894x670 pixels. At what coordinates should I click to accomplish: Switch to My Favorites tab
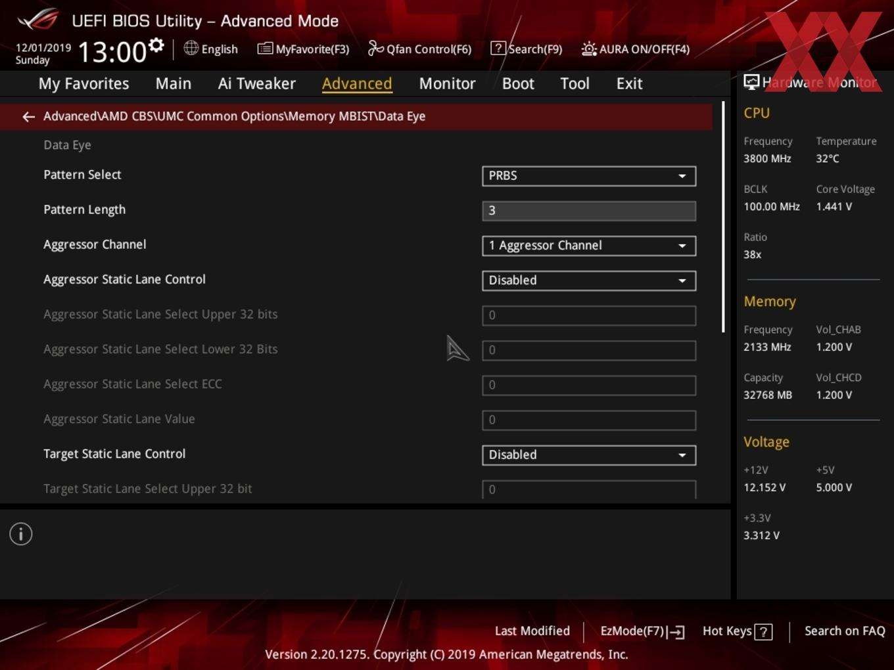click(x=83, y=83)
